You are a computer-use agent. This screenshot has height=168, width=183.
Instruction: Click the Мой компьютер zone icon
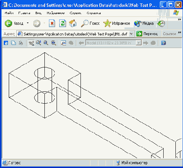point(118,163)
